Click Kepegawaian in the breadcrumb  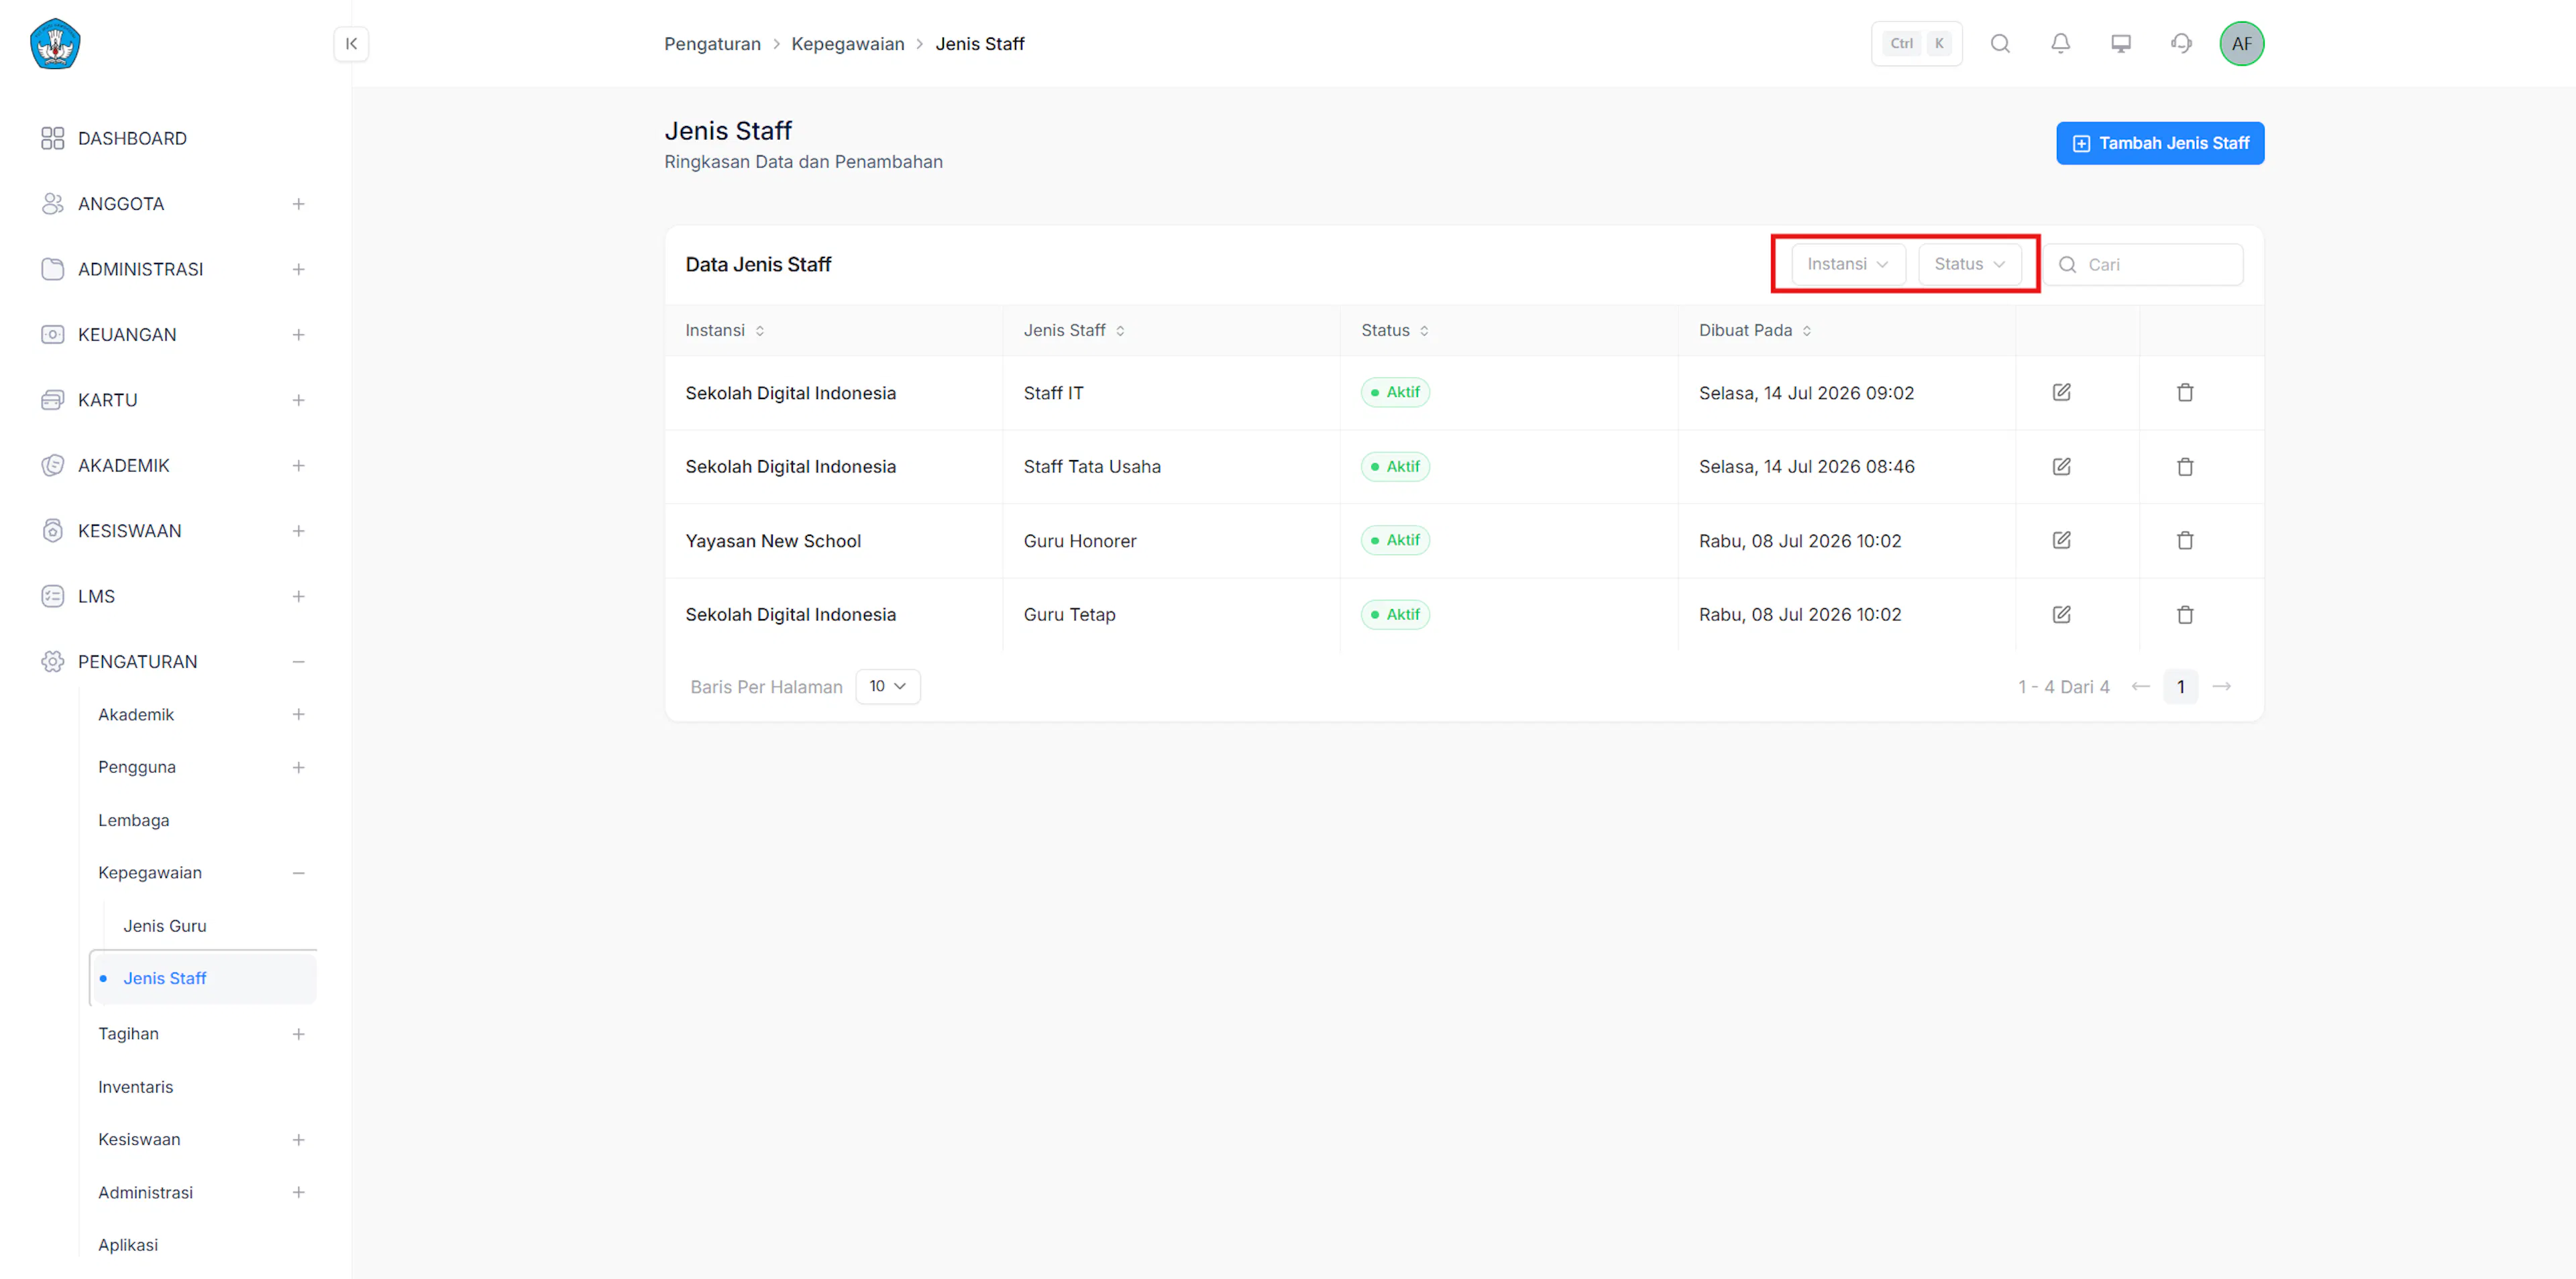pyautogui.click(x=847, y=43)
